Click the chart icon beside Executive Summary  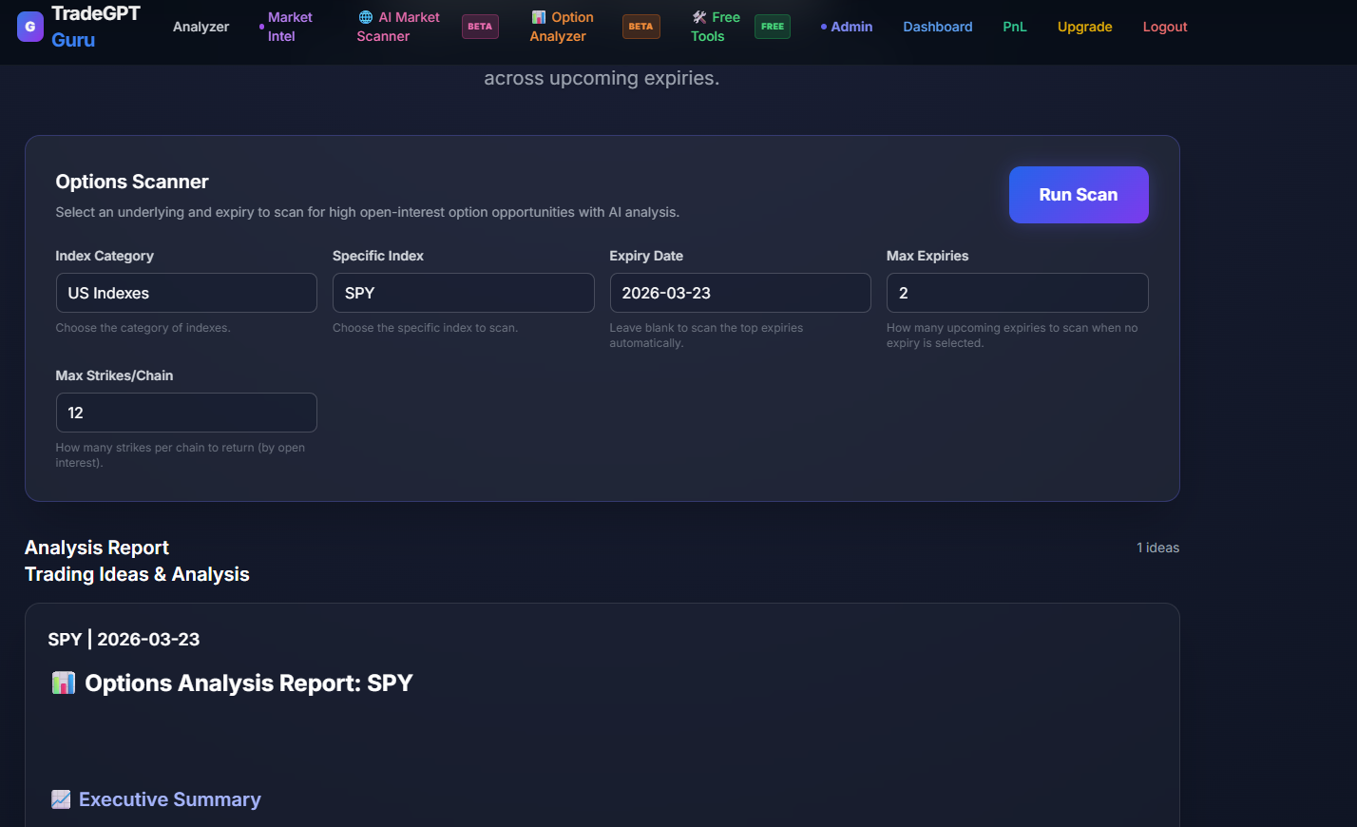(x=61, y=798)
